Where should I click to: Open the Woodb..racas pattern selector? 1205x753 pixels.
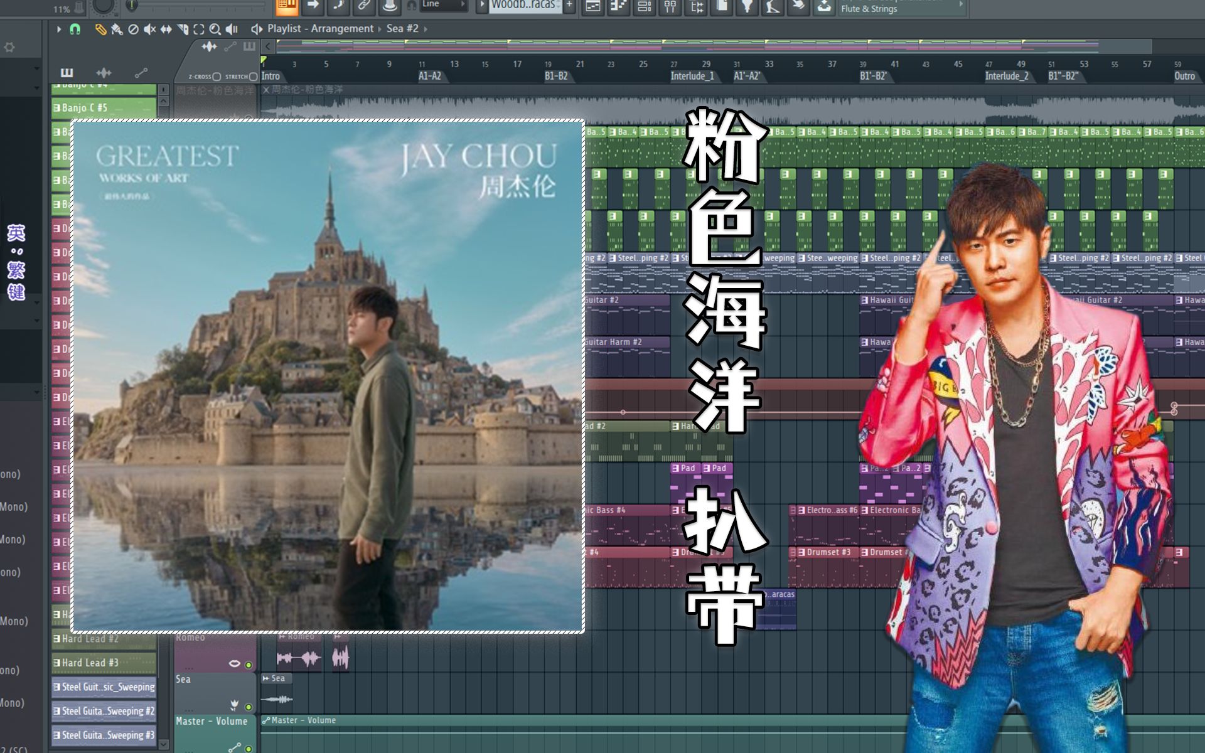pyautogui.click(x=525, y=6)
